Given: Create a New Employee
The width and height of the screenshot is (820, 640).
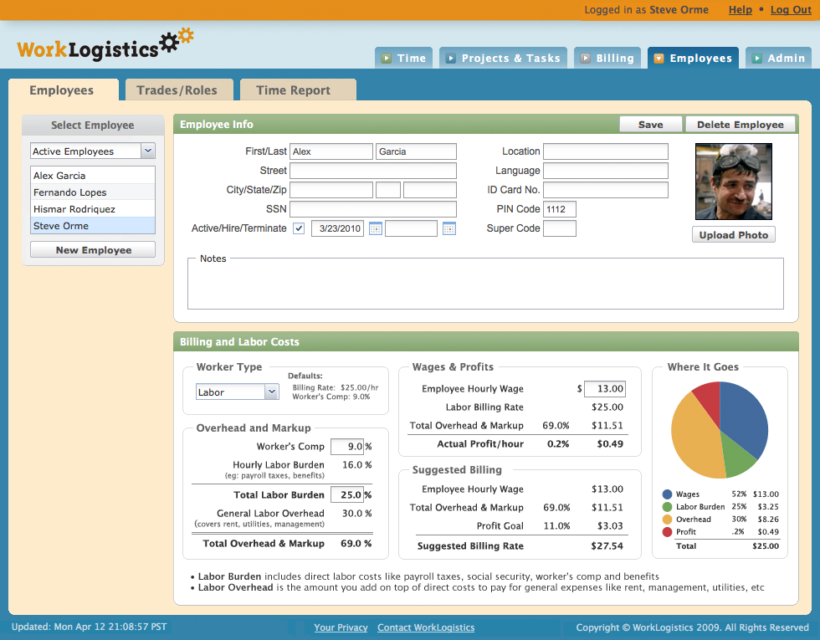Looking at the screenshot, I should pyautogui.click(x=92, y=249).
